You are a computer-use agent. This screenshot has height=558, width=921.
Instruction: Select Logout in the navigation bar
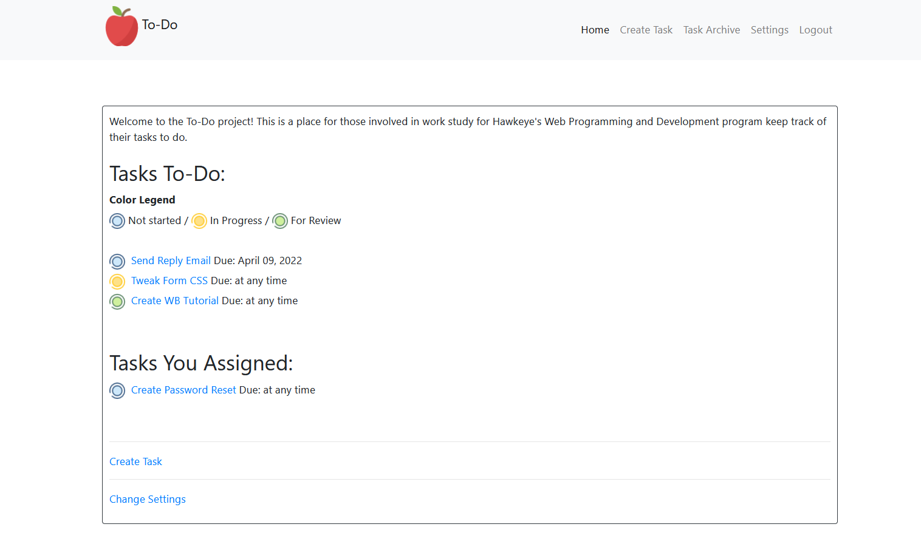815,30
